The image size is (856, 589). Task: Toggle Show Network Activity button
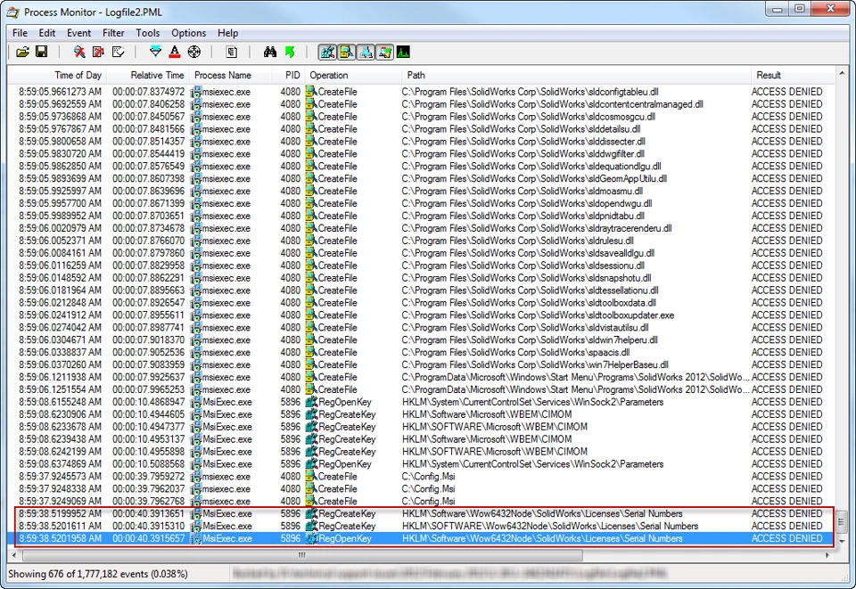[366, 53]
